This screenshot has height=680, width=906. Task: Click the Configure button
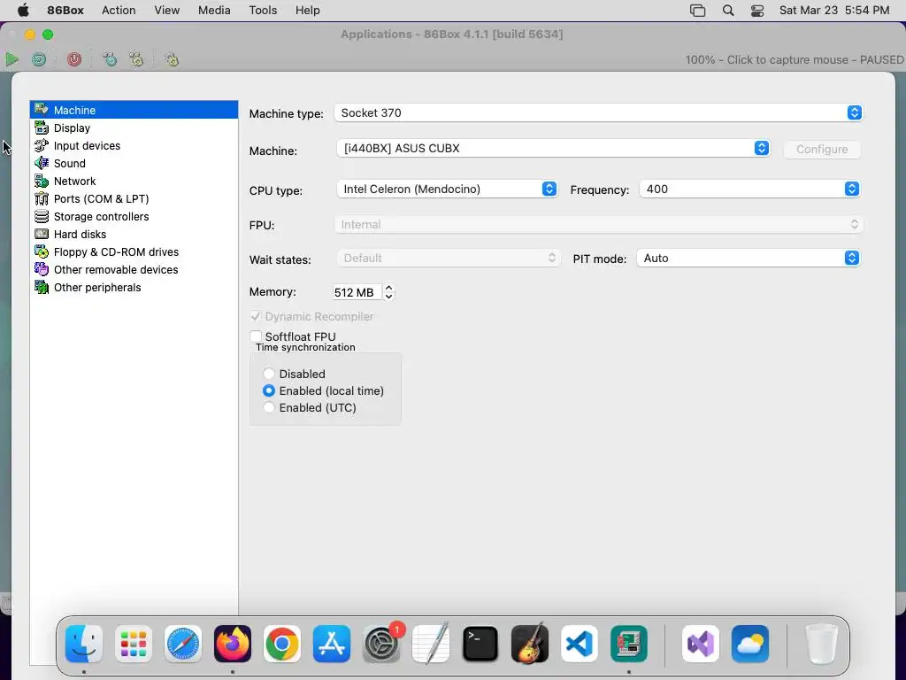(x=822, y=149)
